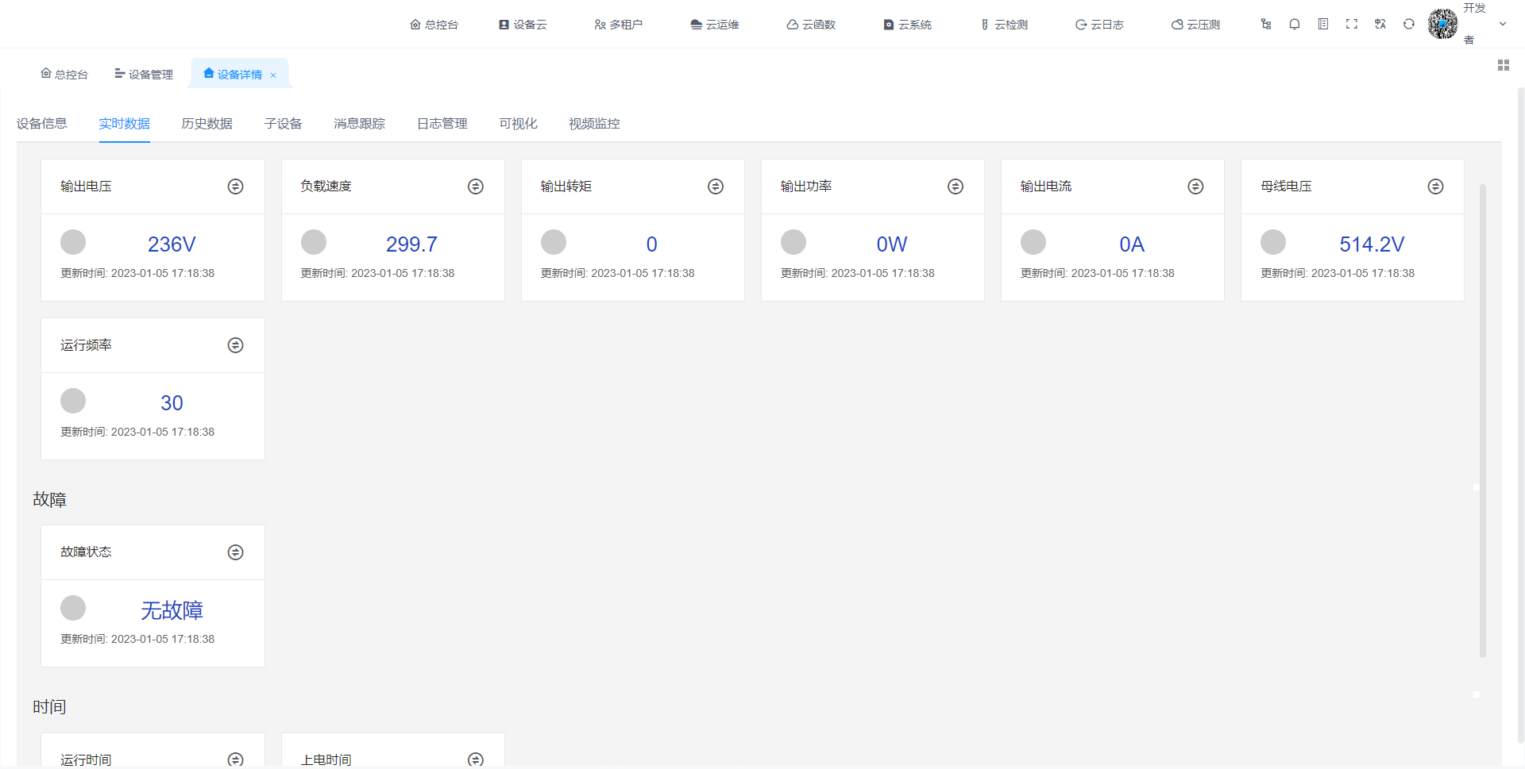Screen dimensions: 1525x769
Task: Click the inner content vertical scrollbar
Action: 1482,421
